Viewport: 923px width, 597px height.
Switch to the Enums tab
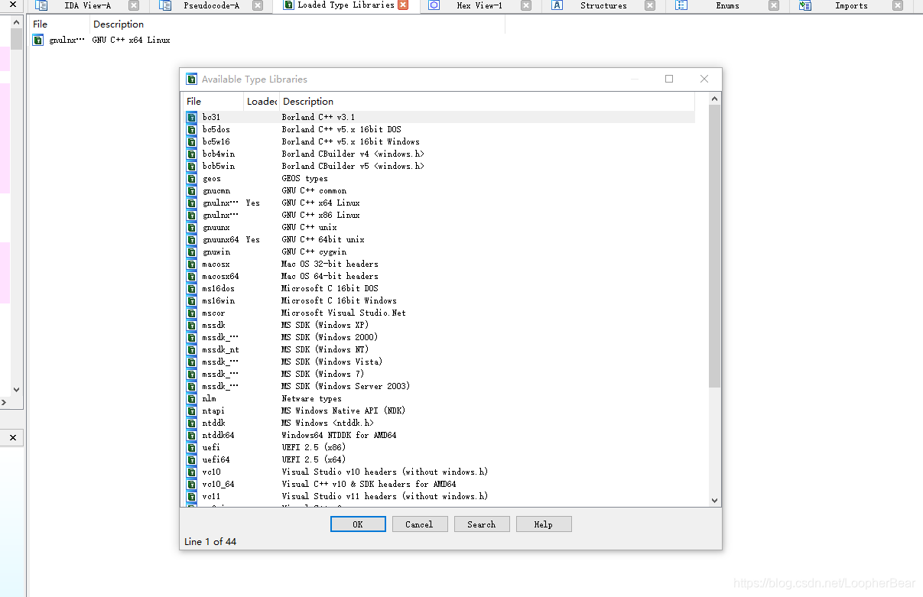(x=727, y=5)
